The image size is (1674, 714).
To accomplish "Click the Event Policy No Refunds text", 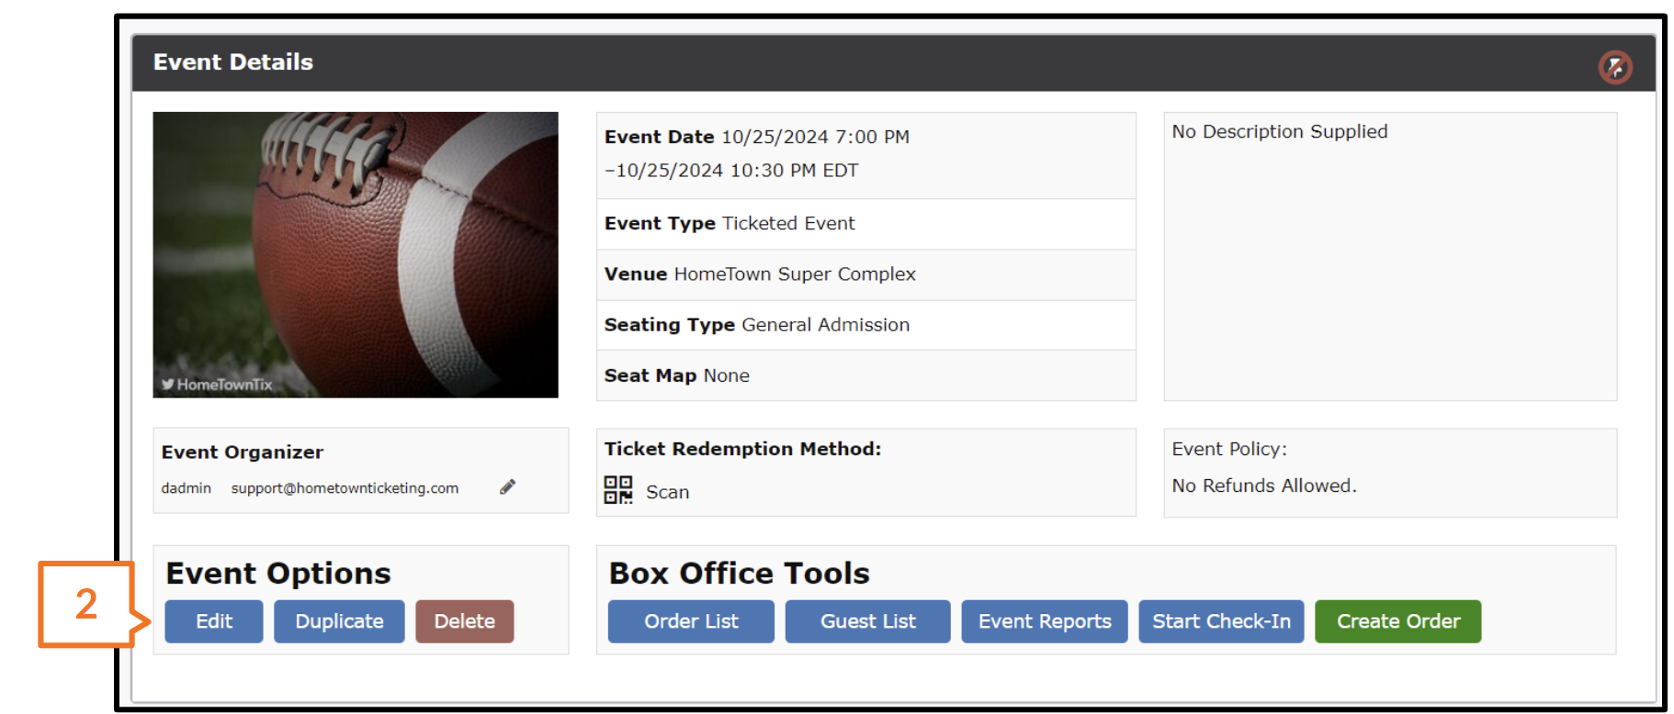I will point(1263,485).
